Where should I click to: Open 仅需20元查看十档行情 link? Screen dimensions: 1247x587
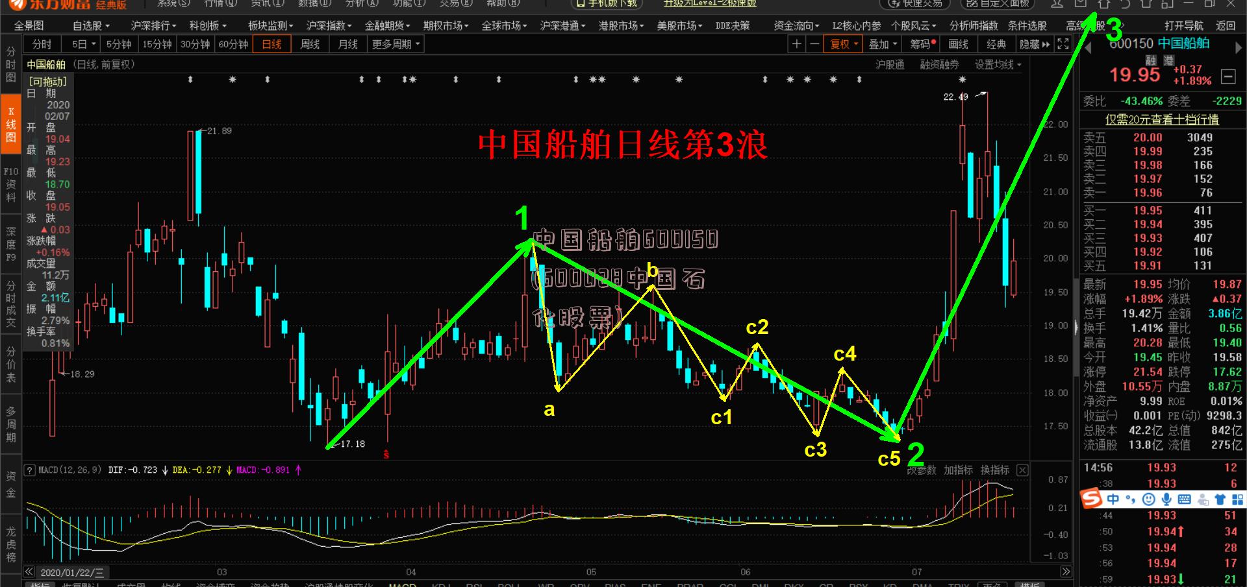point(1162,119)
